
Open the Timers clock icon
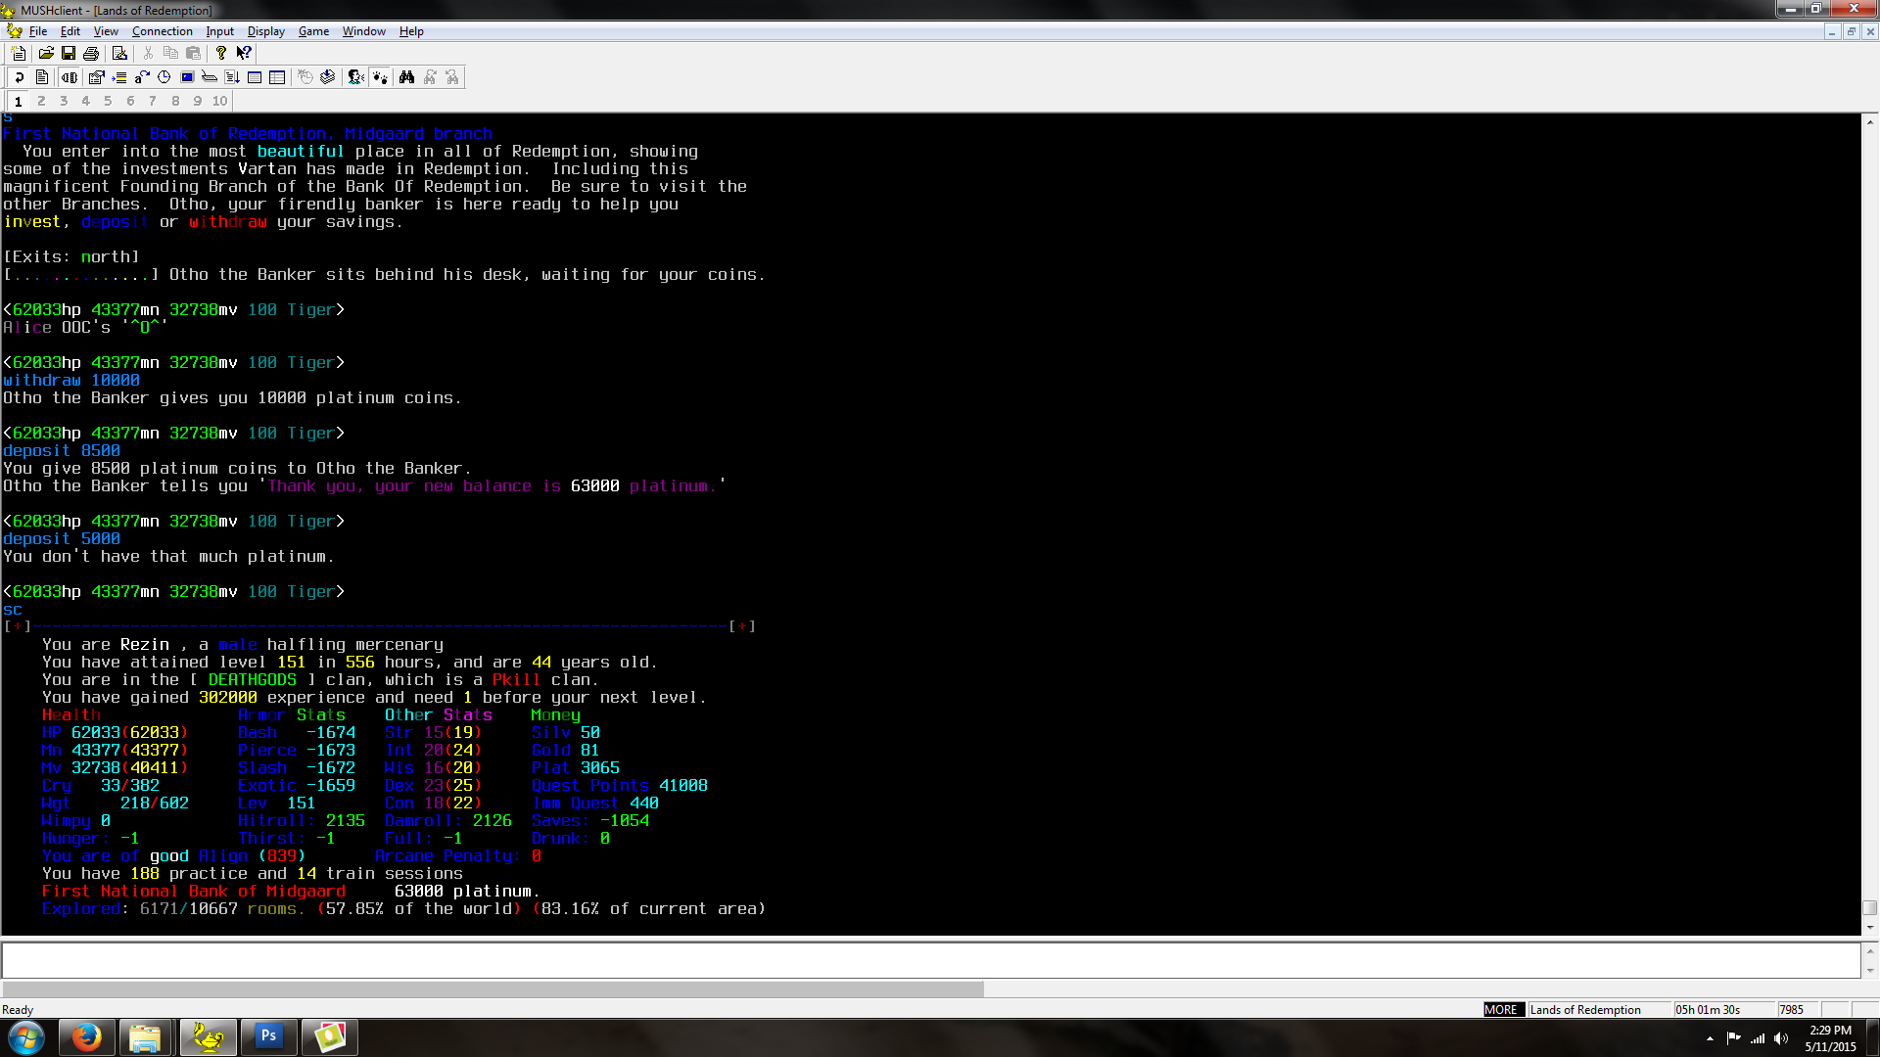[x=164, y=77]
